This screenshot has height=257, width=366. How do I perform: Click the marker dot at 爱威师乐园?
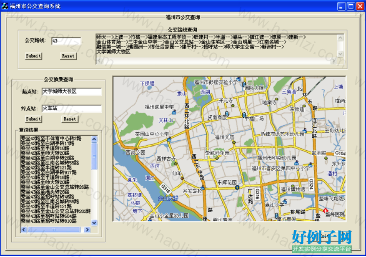click(217, 158)
